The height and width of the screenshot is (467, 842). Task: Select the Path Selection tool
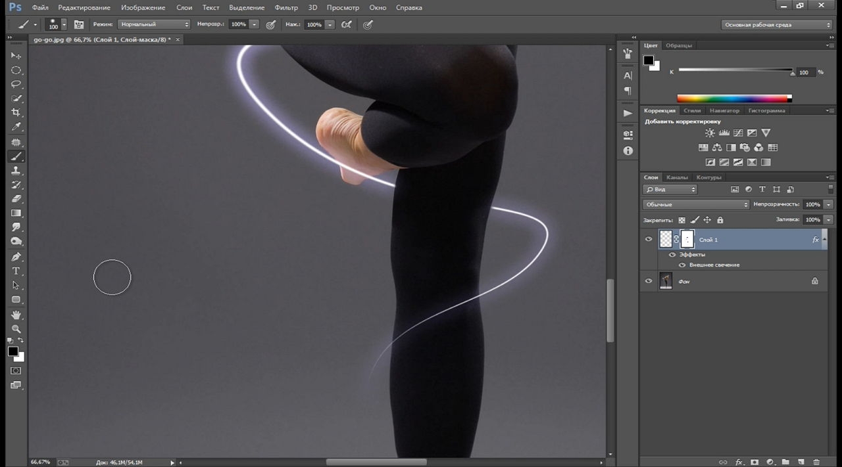[16, 286]
